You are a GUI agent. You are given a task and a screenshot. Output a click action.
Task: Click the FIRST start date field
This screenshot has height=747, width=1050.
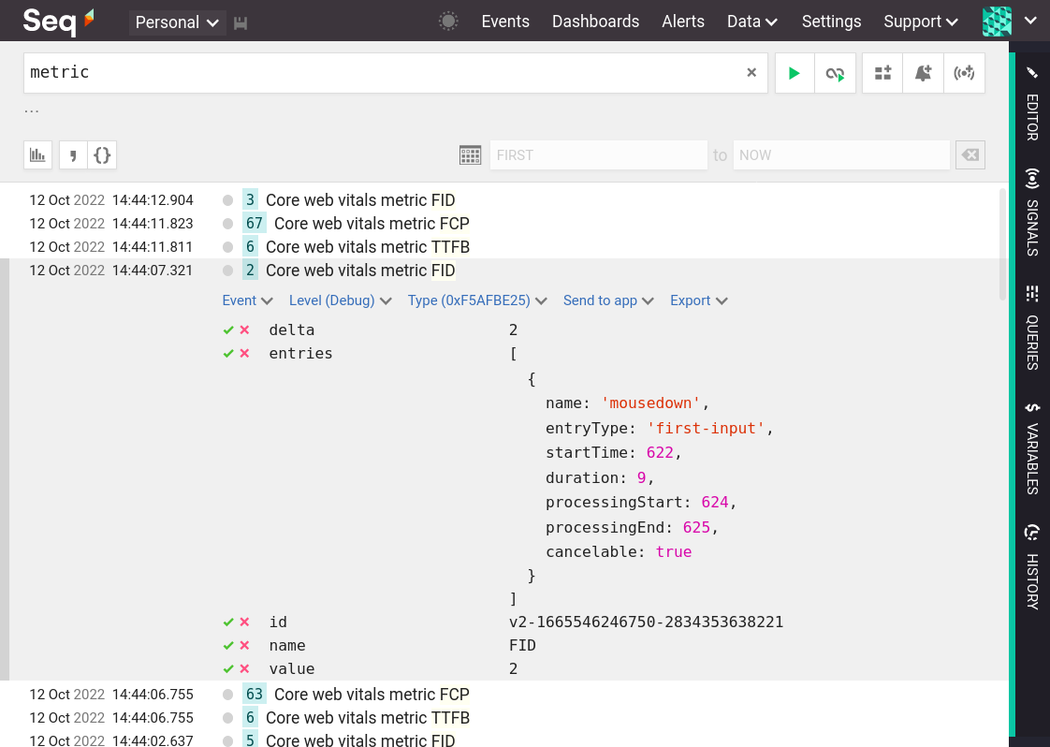[x=599, y=155]
